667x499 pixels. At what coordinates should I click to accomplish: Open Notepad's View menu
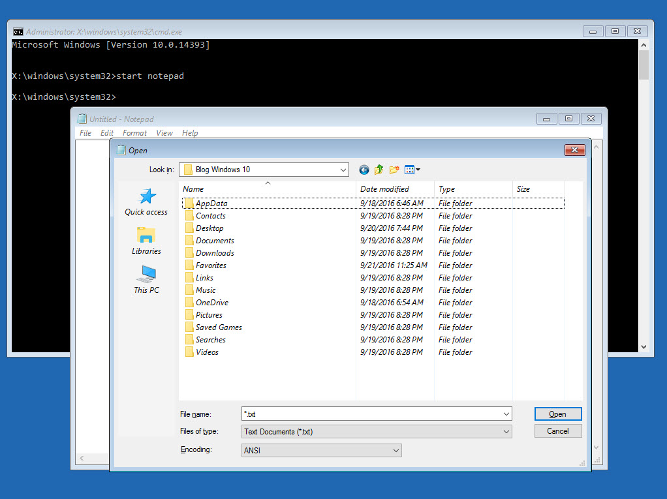(164, 133)
